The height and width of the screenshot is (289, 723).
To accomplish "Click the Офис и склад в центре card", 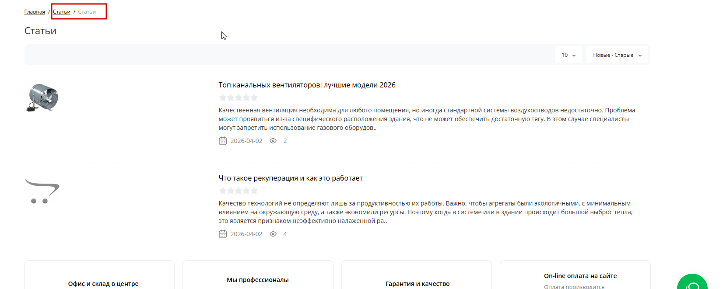I will click(x=99, y=275).
